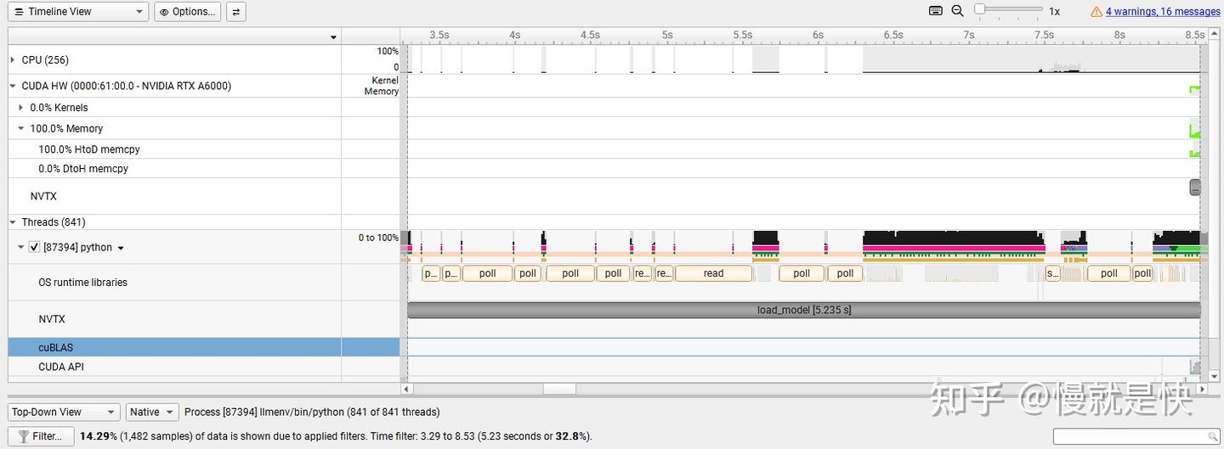Click the timeline zoom slider handle
The width and height of the screenshot is (1224, 449).
pos(979,9)
